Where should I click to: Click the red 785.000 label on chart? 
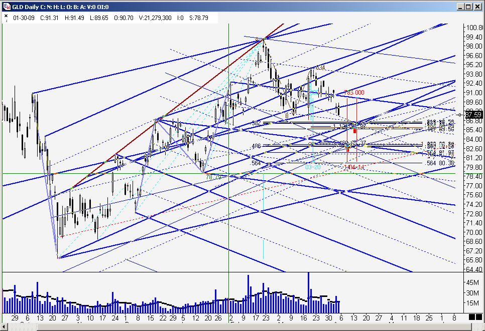354,93
